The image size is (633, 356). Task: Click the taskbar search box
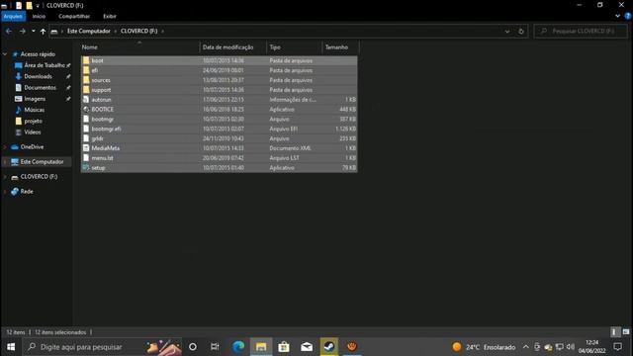(x=102, y=347)
